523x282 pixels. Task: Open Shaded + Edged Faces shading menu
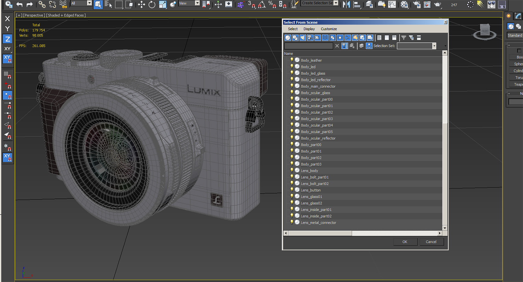pyautogui.click(x=66, y=15)
